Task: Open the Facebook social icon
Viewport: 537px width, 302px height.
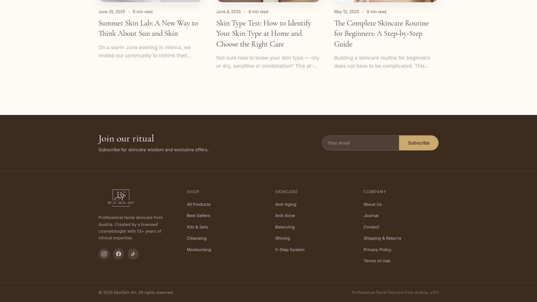Action: pos(119,254)
